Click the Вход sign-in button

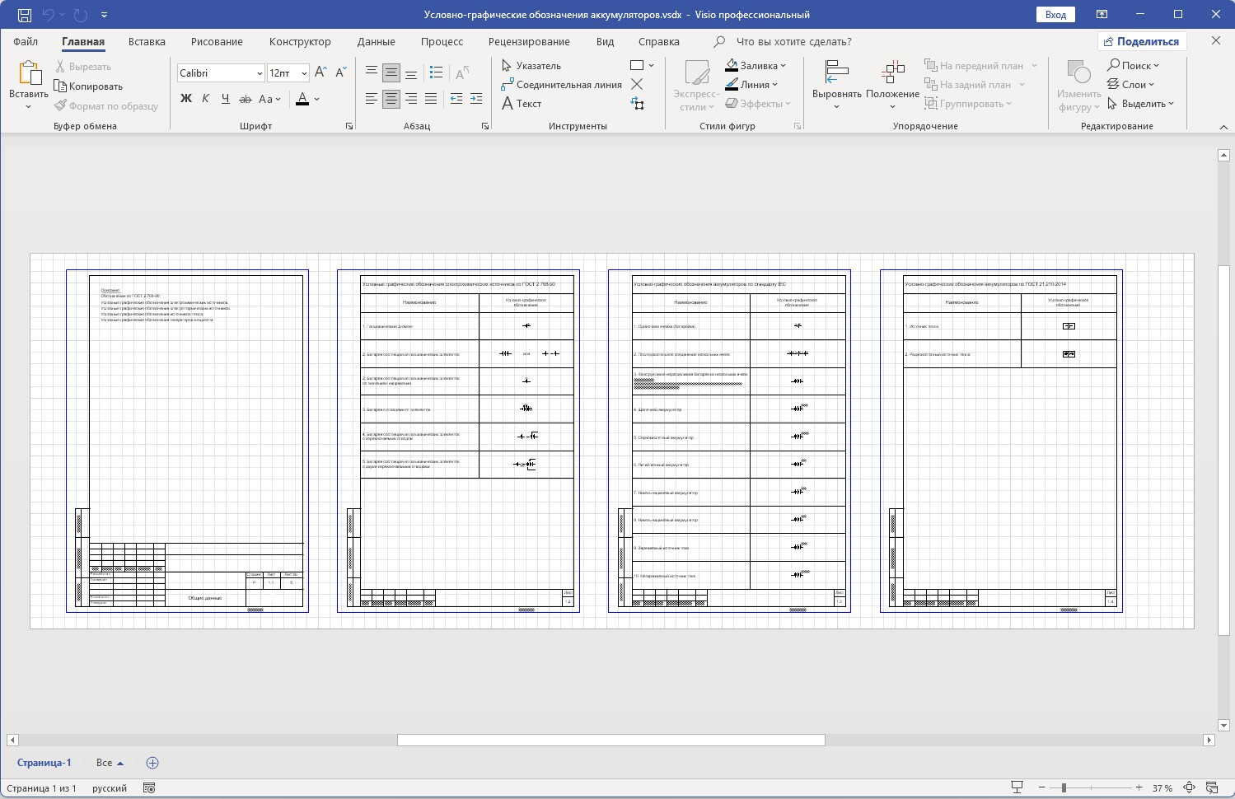[x=1055, y=15]
